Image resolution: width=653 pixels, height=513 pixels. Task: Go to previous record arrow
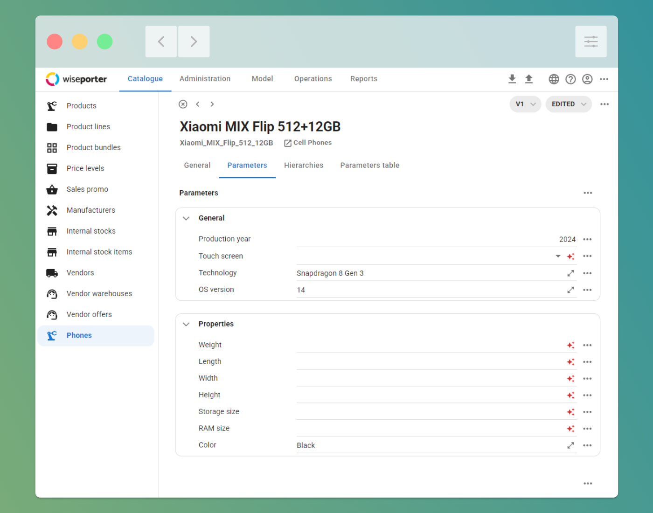pos(198,104)
